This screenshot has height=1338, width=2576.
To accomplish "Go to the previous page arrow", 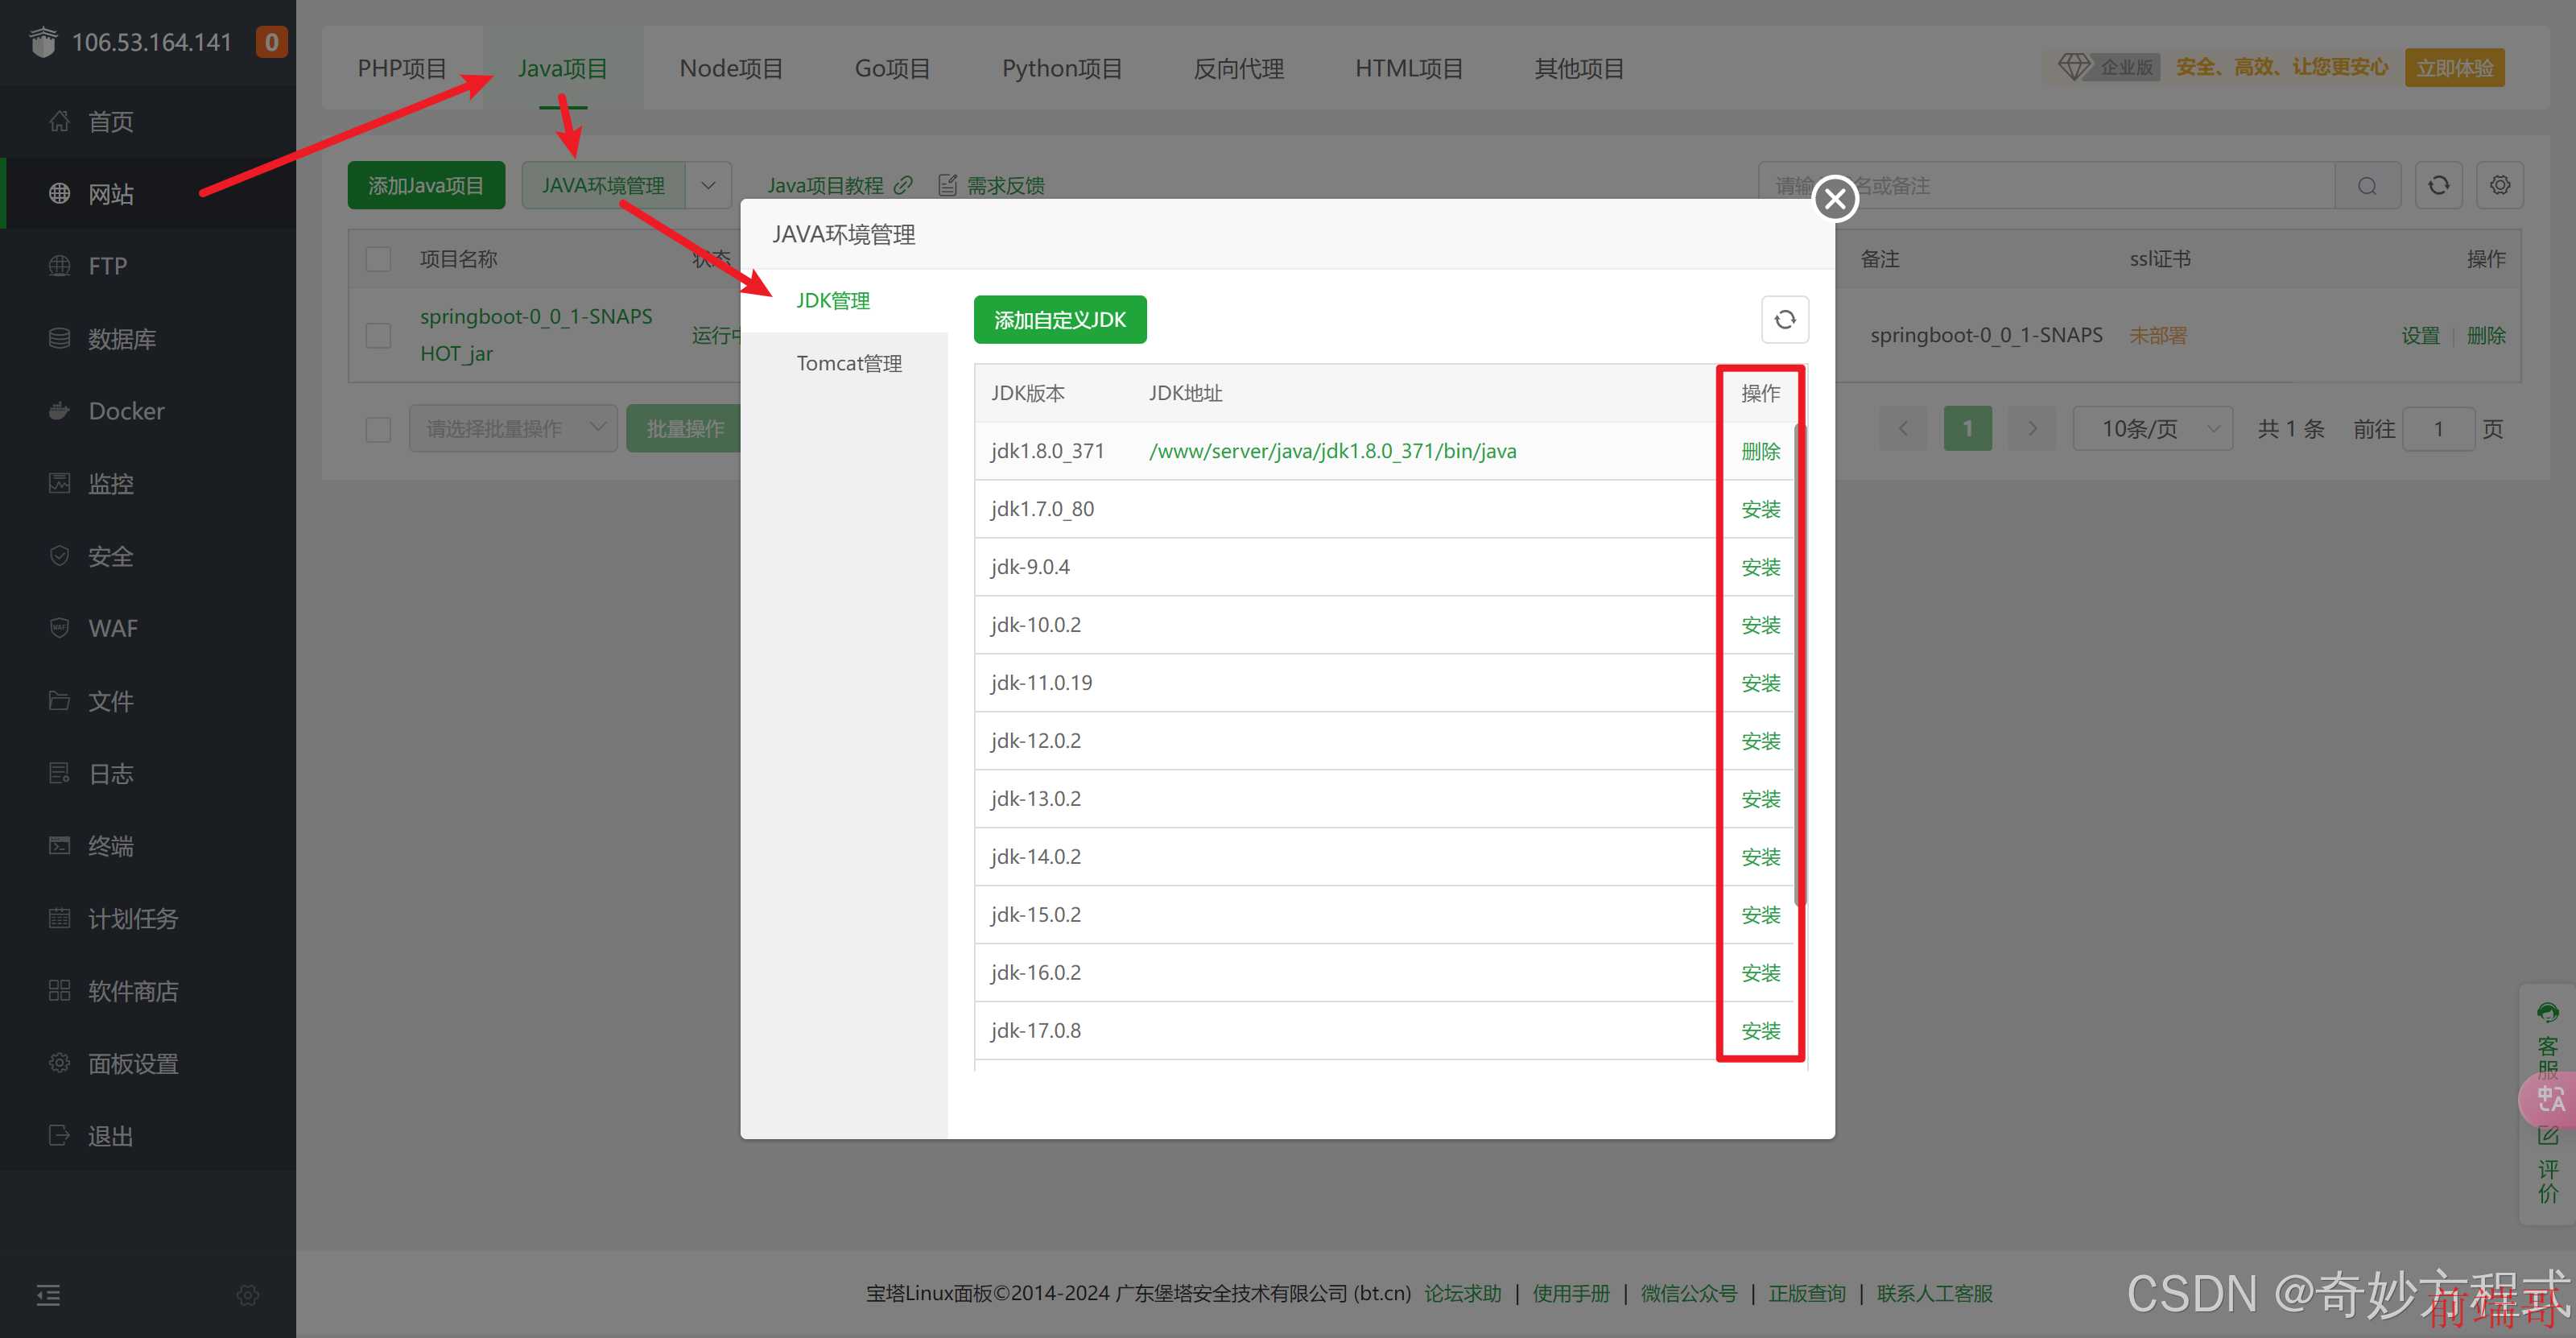I will 1903,429.
